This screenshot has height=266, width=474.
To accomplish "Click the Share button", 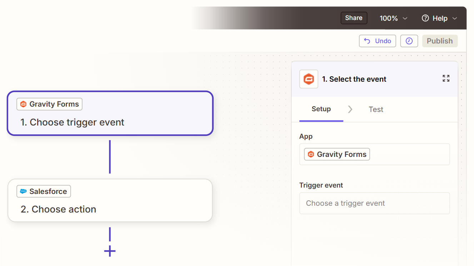I will (354, 18).
